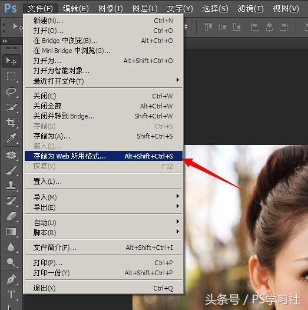Open the 滤镜(T) menu
The width and height of the screenshot is (308, 310).
(x=250, y=8)
